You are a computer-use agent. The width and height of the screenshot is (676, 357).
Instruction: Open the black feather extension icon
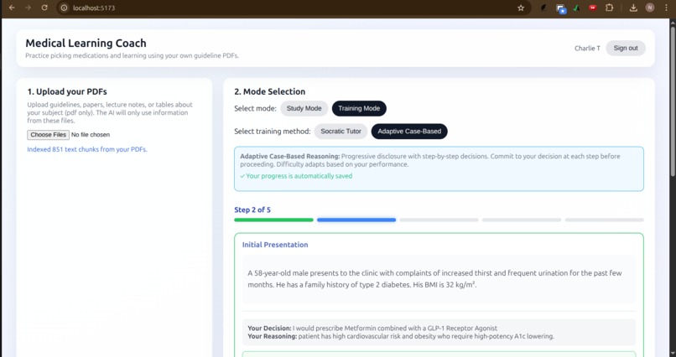click(544, 8)
